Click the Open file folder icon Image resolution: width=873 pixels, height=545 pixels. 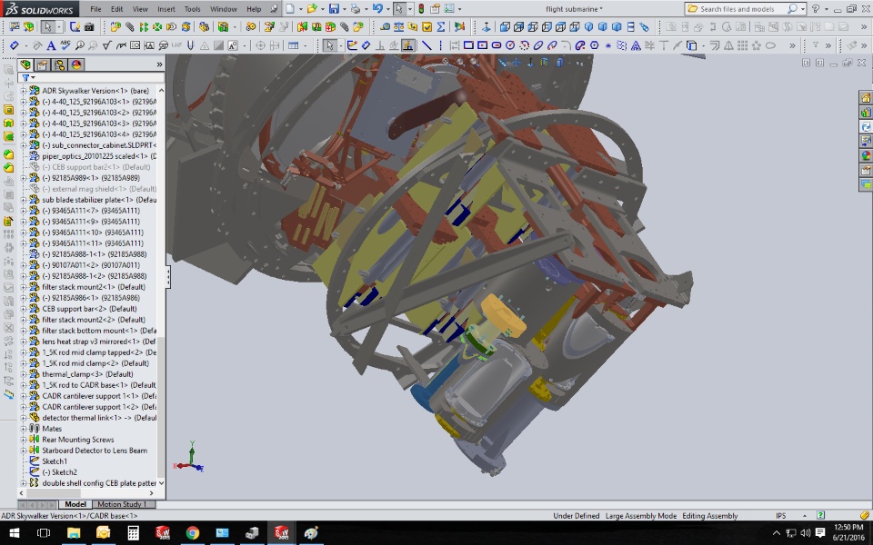[312, 9]
